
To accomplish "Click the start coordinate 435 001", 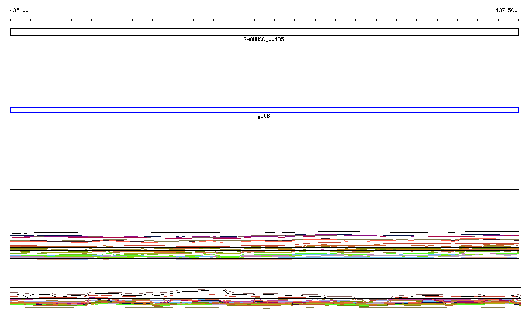I will pyautogui.click(x=21, y=10).
